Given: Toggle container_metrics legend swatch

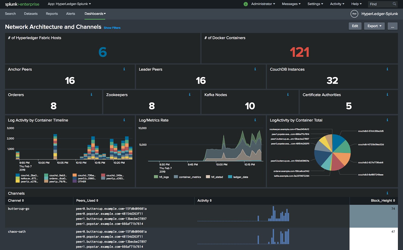Looking at the screenshot, I should point(176,177).
